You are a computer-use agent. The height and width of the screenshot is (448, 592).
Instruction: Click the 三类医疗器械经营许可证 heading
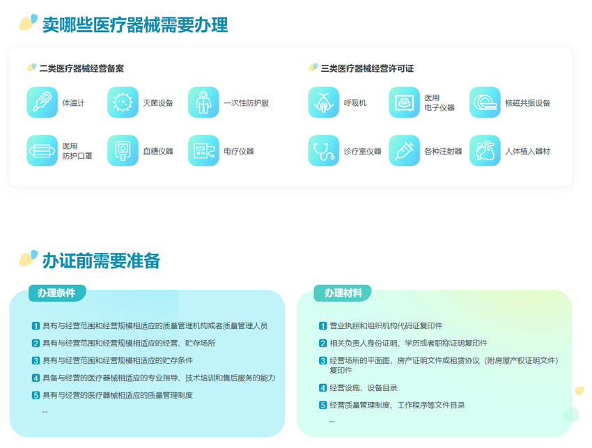pos(367,68)
